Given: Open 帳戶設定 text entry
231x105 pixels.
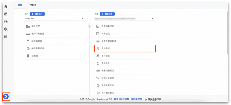Looking at the screenshot, I should (x=36, y=26).
